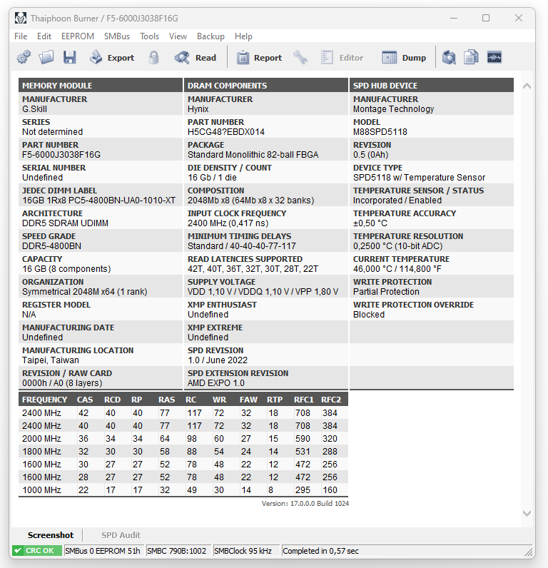
Task: Click the Montage Technology manufacturer value
Action: coord(393,109)
